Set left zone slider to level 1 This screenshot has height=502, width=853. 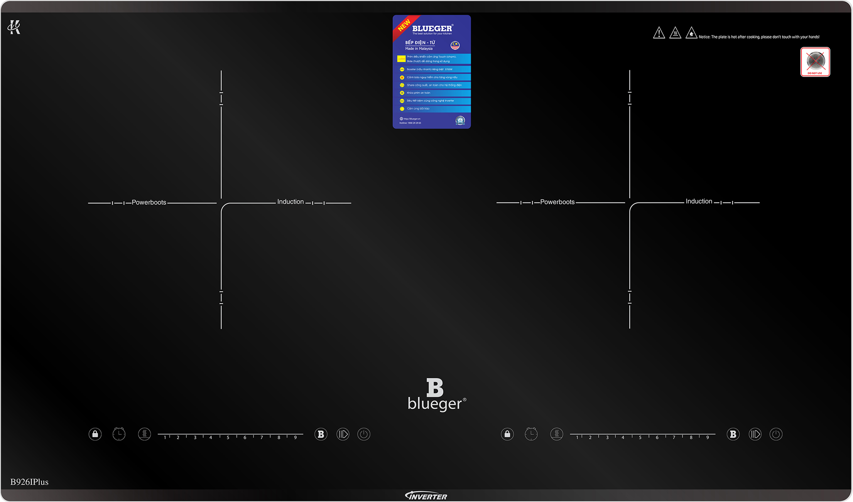coord(165,437)
